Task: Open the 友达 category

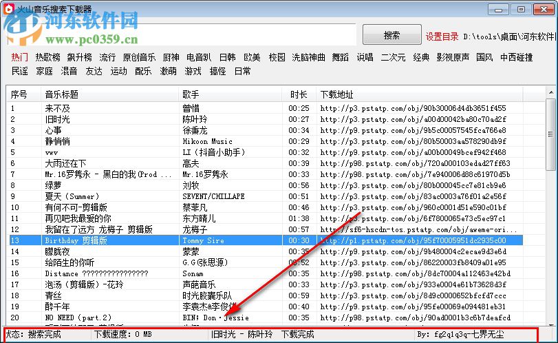Action: click(94, 71)
